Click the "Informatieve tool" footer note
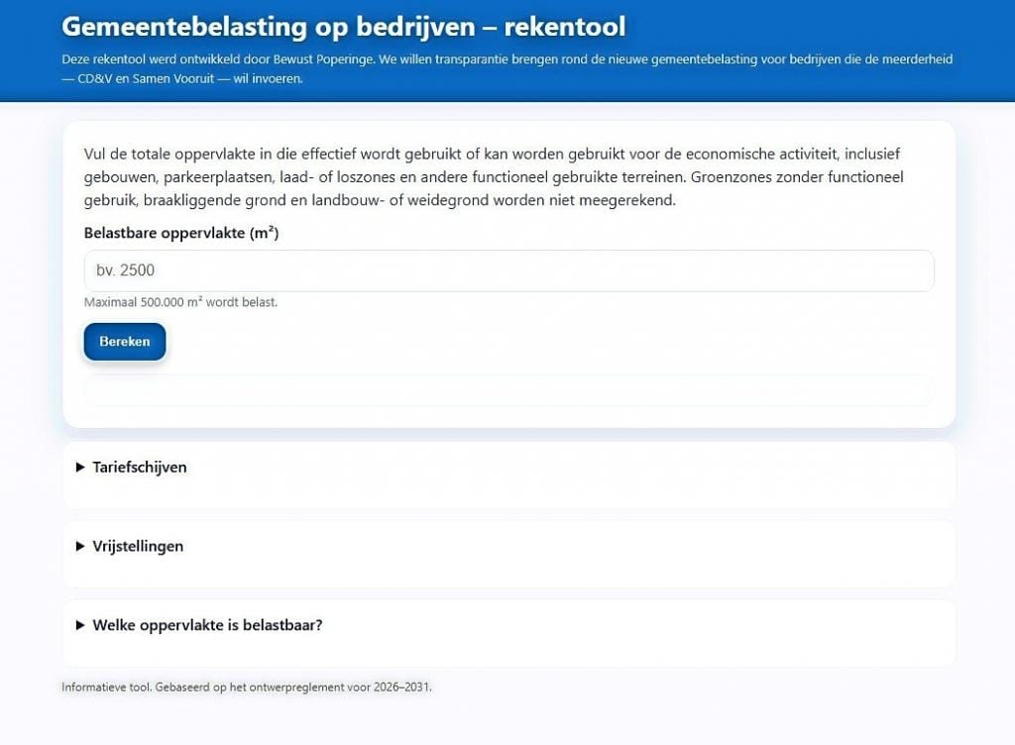The height and width of the screenshot is (745, 1015). pyautogui.click(x=107, y=687)
